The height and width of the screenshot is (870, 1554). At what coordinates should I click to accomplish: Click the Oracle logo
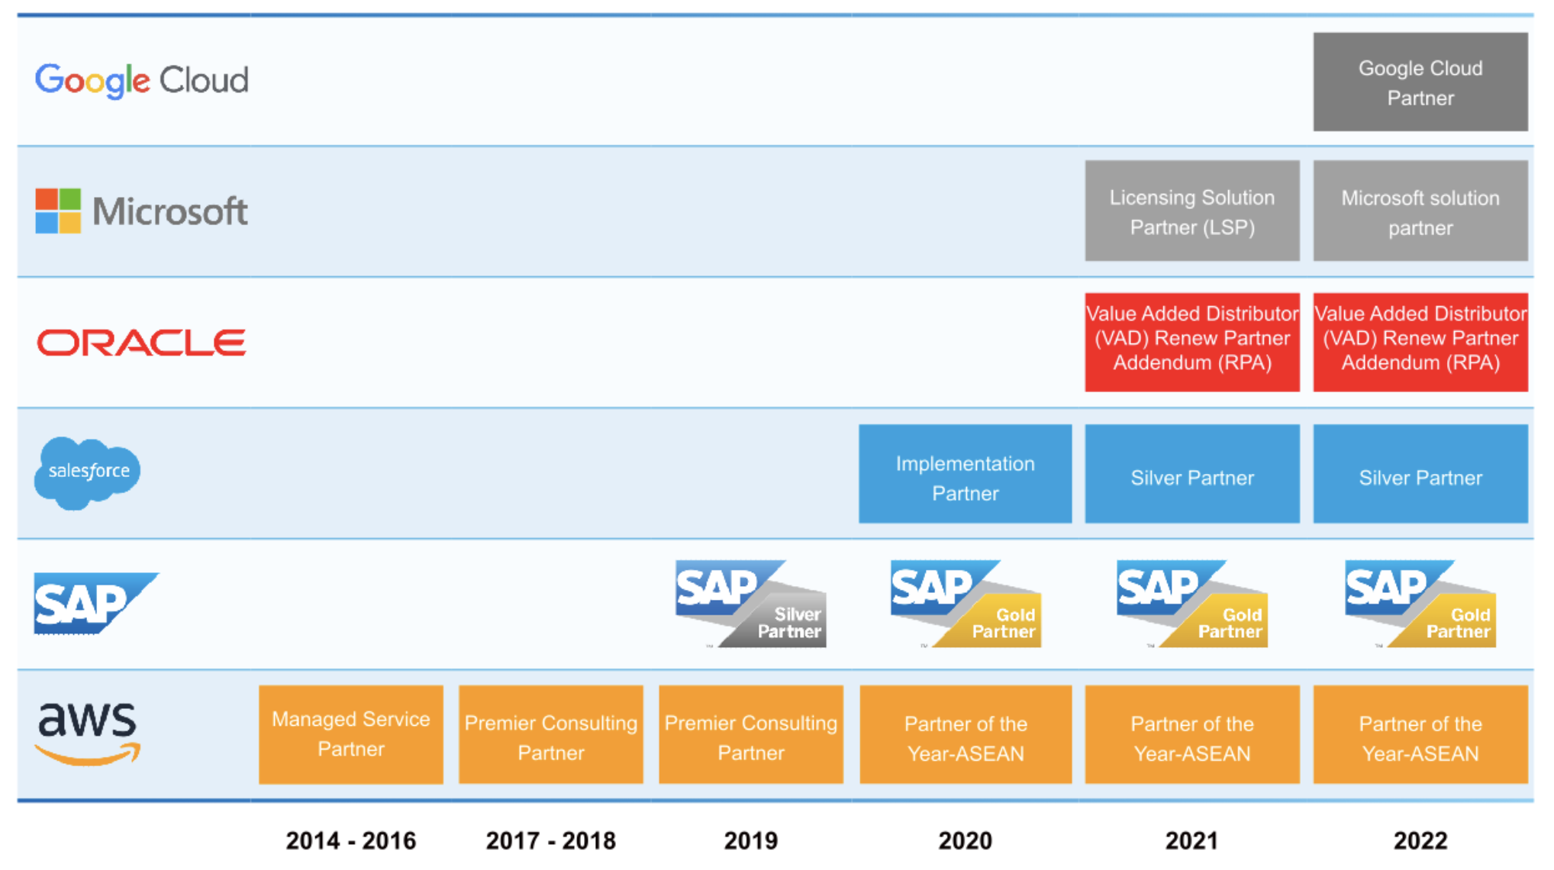pyautogui.click(x=140, y=341)
